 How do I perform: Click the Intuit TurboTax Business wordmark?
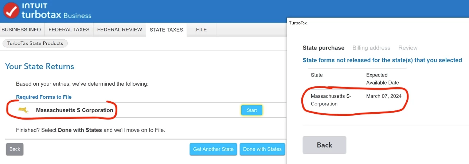pos(56,11)
